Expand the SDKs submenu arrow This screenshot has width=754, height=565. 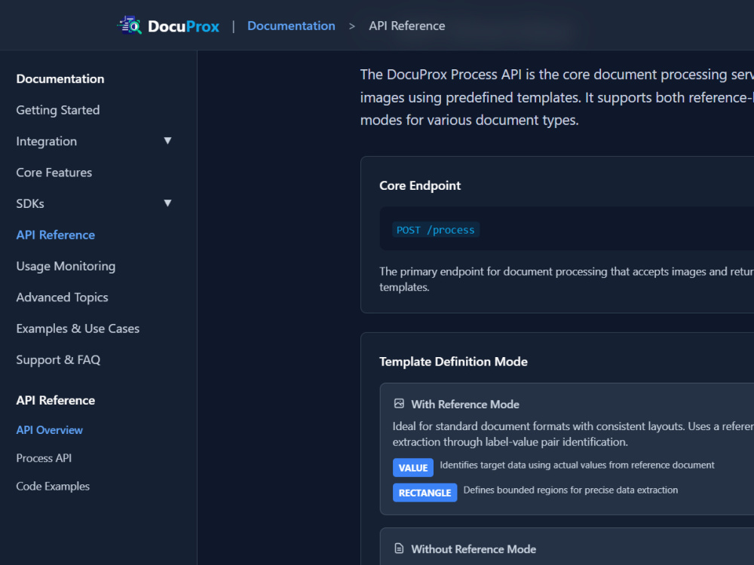(x=167, y=203)
